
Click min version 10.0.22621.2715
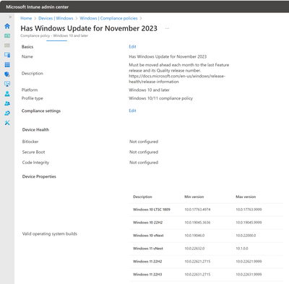coord(197,262)
